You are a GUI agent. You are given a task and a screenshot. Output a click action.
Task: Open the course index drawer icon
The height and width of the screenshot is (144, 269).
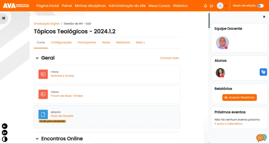point(3,18)
